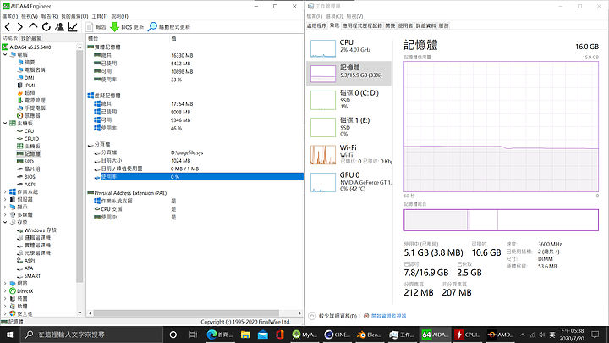Switch to Blender in taskbar
The width and height of the screenshot is (609, 343).
pyautogui.click(x=369, y=335)
